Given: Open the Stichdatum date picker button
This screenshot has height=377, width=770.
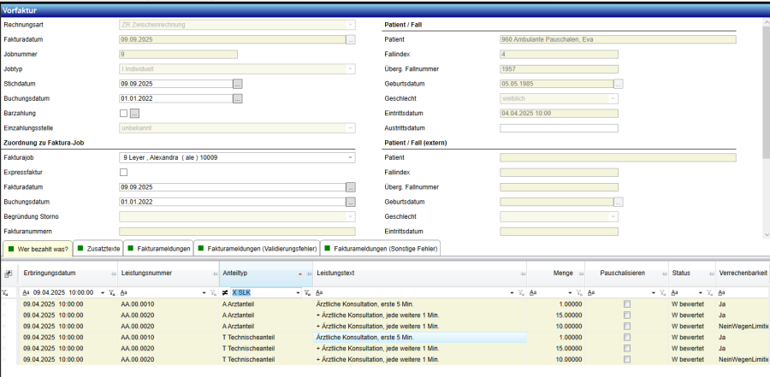Looking at the screenshot, I should (x=238, y=84).
